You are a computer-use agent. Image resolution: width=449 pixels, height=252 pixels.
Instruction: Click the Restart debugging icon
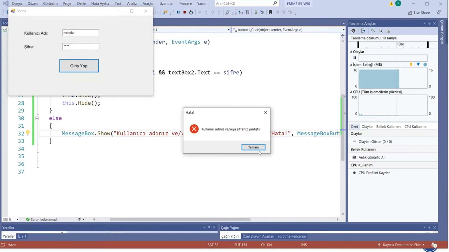[x=191, y=12]
